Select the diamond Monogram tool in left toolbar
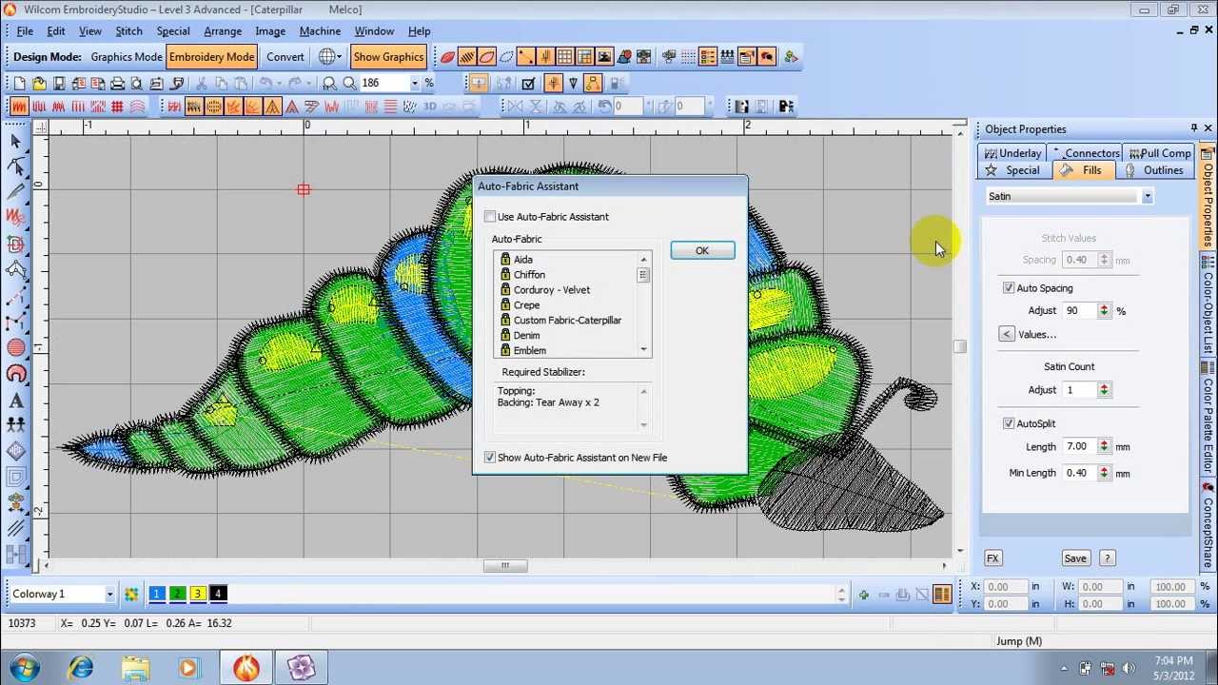 pos(16,451)
